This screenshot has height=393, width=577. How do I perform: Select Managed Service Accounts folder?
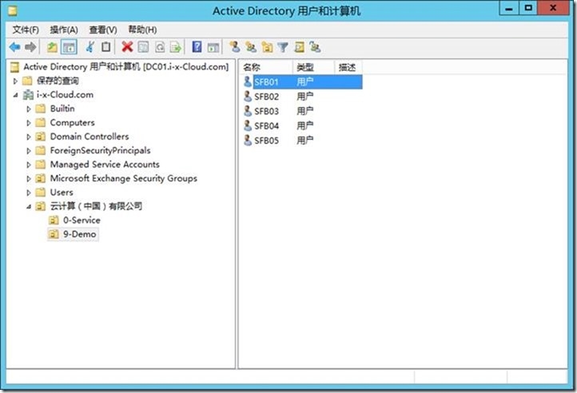click(105, 165)
